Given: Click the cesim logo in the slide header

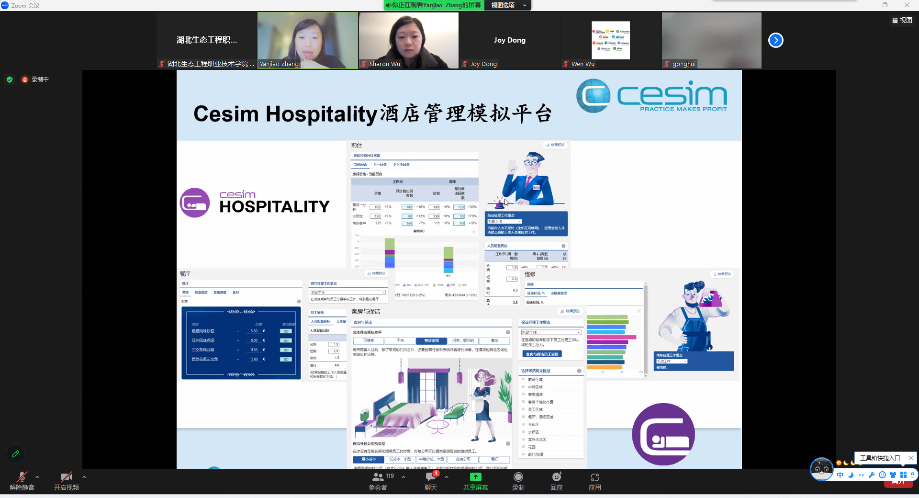Looking at the screenshot, I should coord(651,96).
